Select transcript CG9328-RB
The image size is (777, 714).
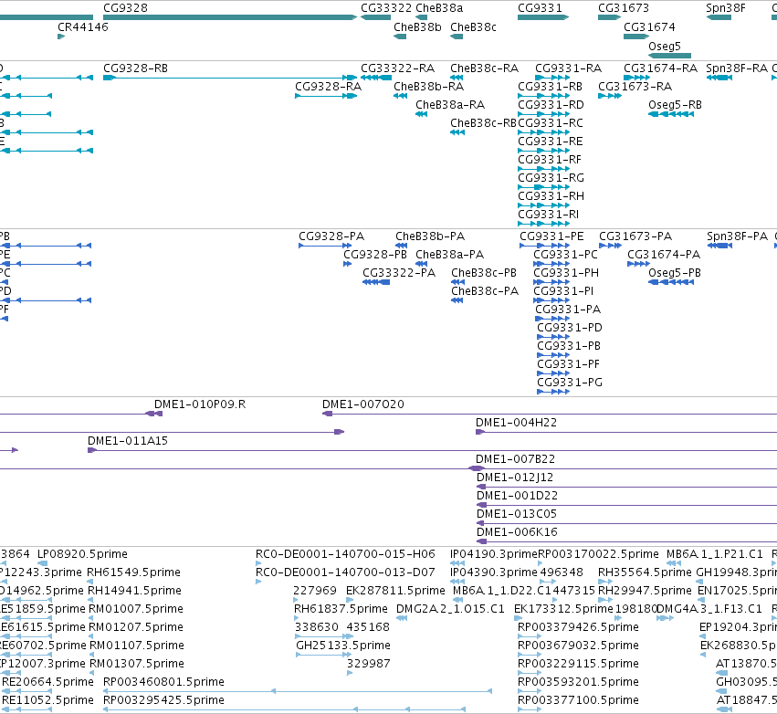[230, 78]
